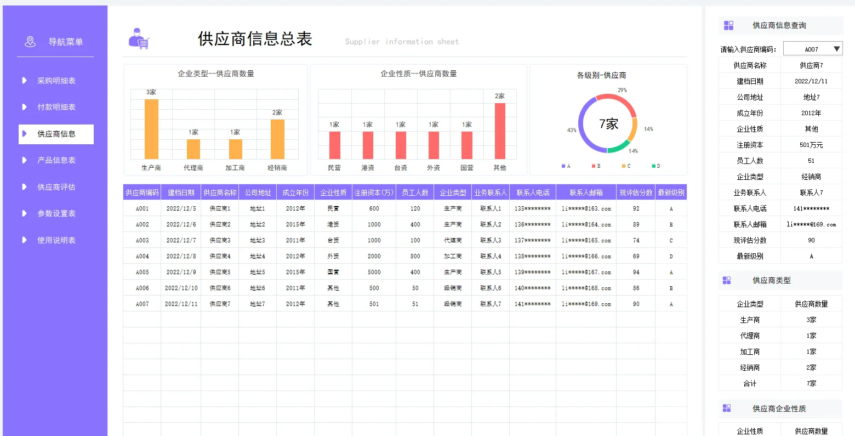Click the donut chart center 7家
Screen dimensions: 855x436
point(608,123)
